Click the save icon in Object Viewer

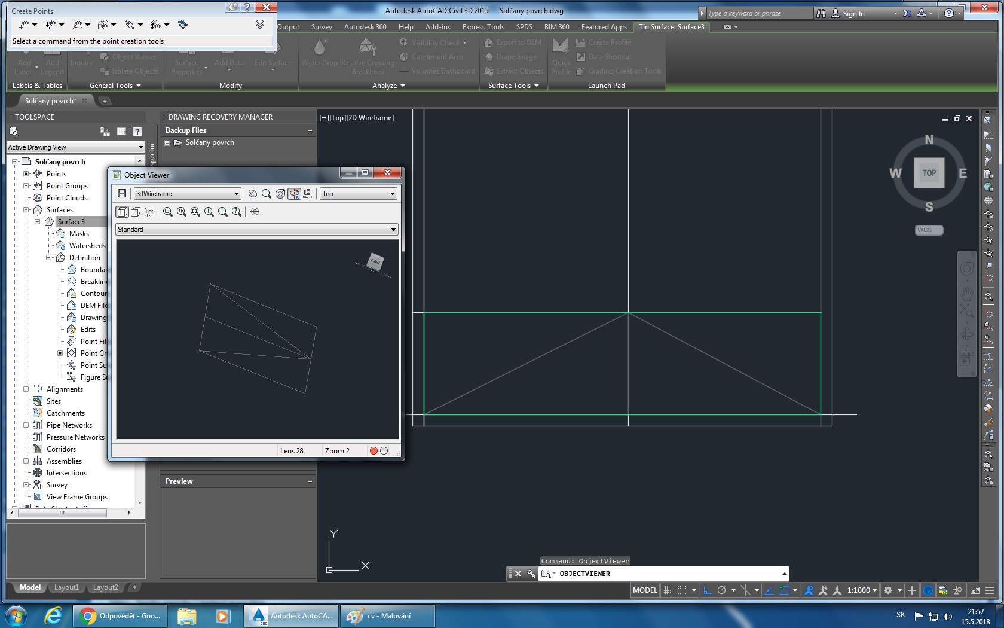(x=122, y=193)
